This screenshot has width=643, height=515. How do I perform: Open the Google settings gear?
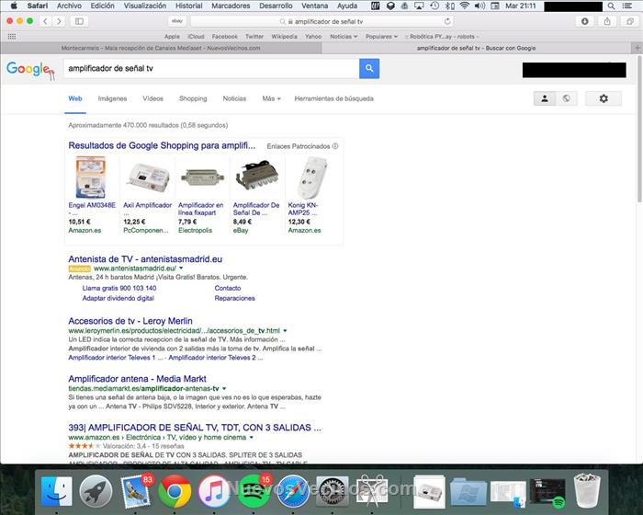(x=604, y=98)
